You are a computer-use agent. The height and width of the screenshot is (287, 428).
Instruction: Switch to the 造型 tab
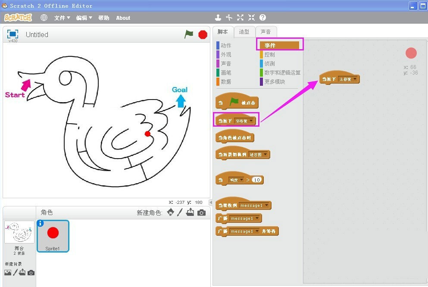point(244,31)
